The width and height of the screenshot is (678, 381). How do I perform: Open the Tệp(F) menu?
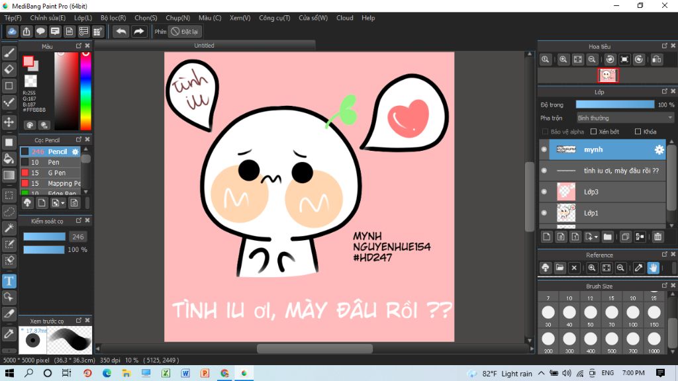13,18
